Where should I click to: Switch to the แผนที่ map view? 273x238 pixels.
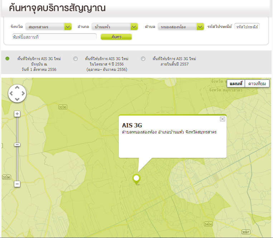coord(236,84)
